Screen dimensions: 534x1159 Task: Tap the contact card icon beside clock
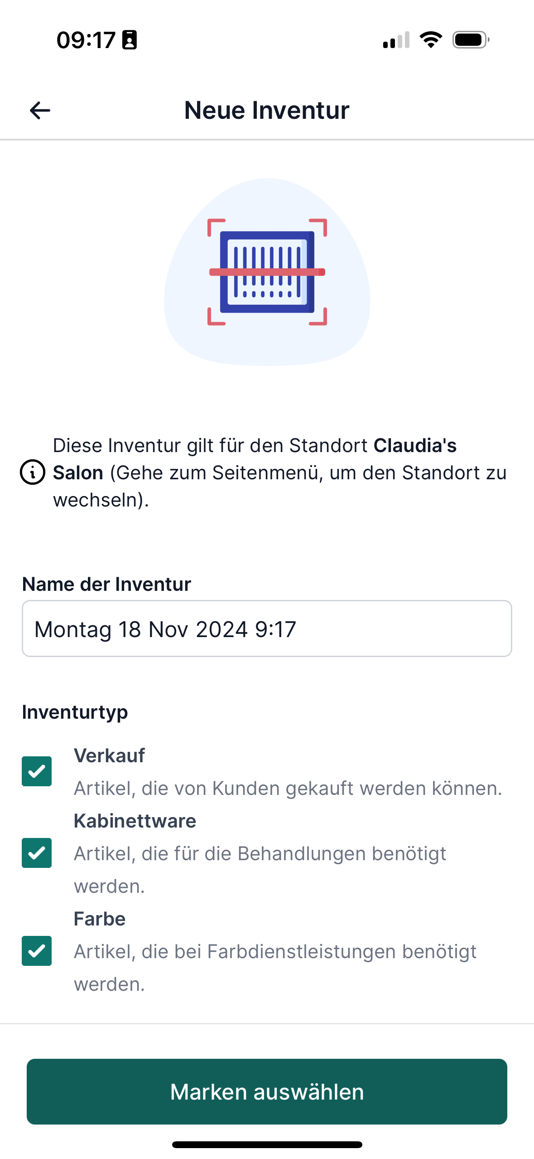tap(130, 40)
